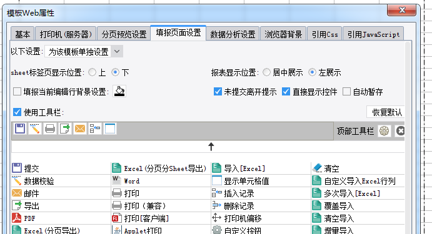Click the up arrow to add button to toolbar
Image resolution: width=432 pixels, height=234 pixels.
coord(211,146)
